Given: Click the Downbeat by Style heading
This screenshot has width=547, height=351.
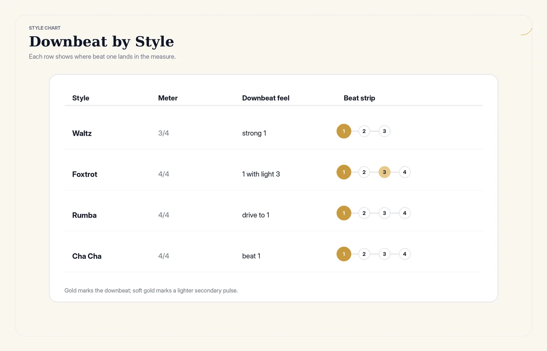Looking at the screenshot, I should pos(102,41).
